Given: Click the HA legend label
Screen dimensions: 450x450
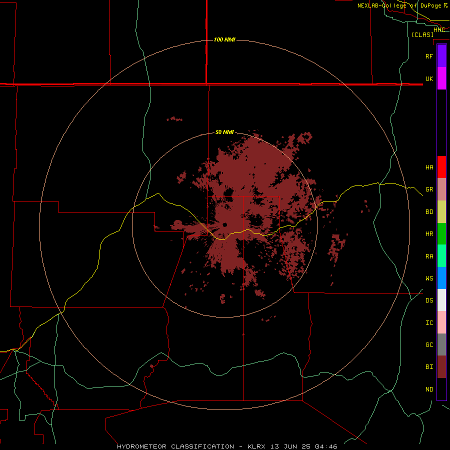Looking at the screenshot, I should coord(429,167).
